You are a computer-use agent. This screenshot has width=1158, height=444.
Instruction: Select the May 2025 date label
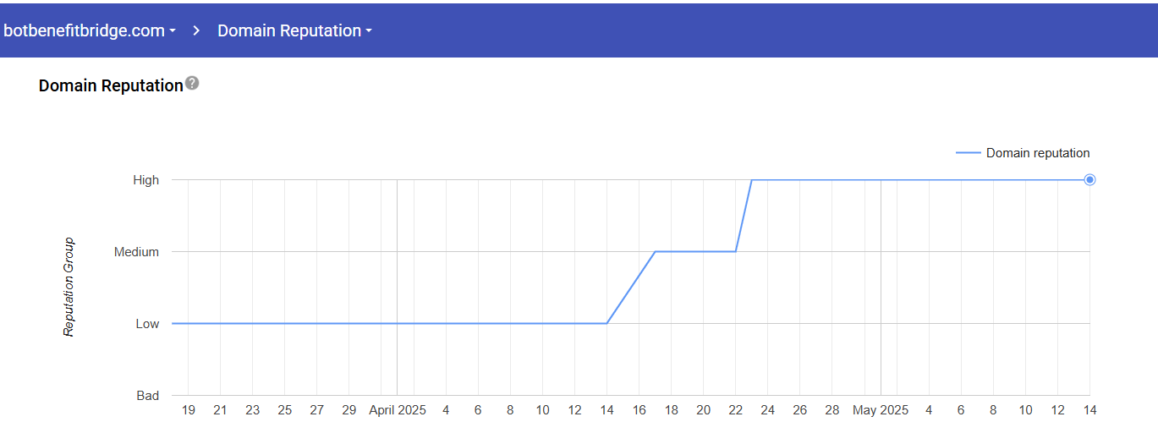(881, 410)
